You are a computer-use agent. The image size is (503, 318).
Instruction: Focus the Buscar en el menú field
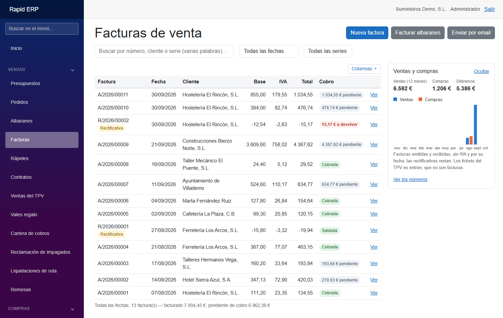coord(42,29)
